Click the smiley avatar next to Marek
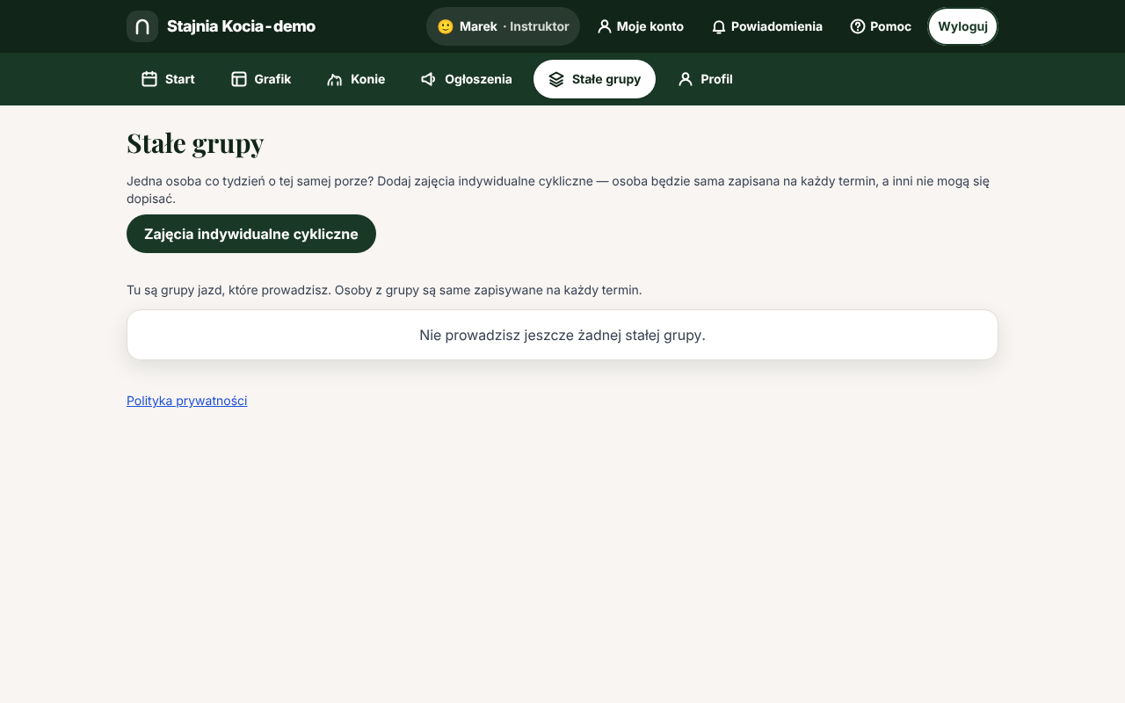The image size is (1125, 703). [446, 26]
